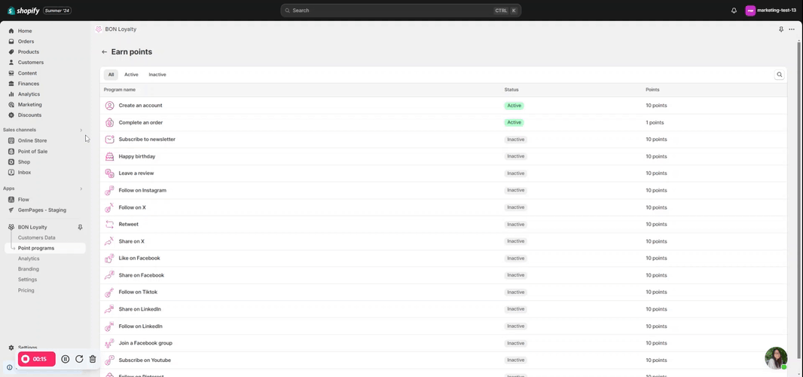803x377 pixels.
Task: Delete the recording with trash icon
Action: click(x=93, y=359)
